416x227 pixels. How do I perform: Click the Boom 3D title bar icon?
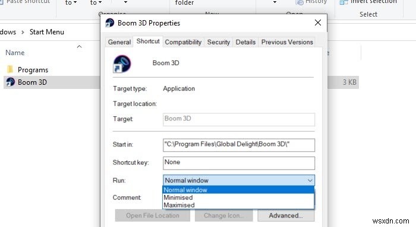109,23
